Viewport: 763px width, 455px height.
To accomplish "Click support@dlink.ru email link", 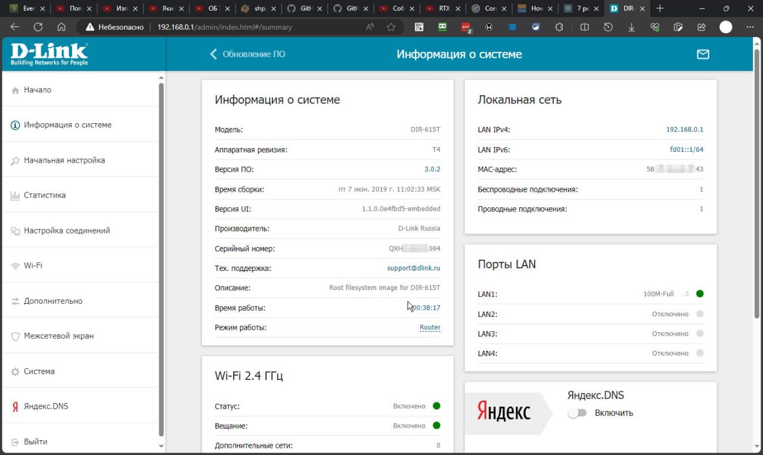I will point(414,268).
